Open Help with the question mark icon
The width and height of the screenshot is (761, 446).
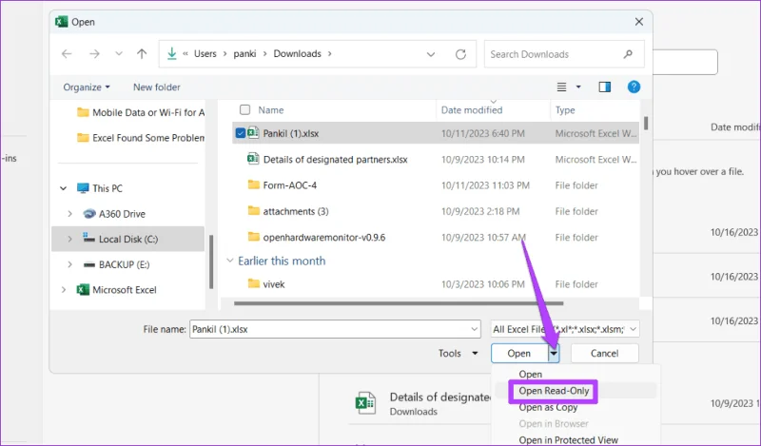point(634,87)
